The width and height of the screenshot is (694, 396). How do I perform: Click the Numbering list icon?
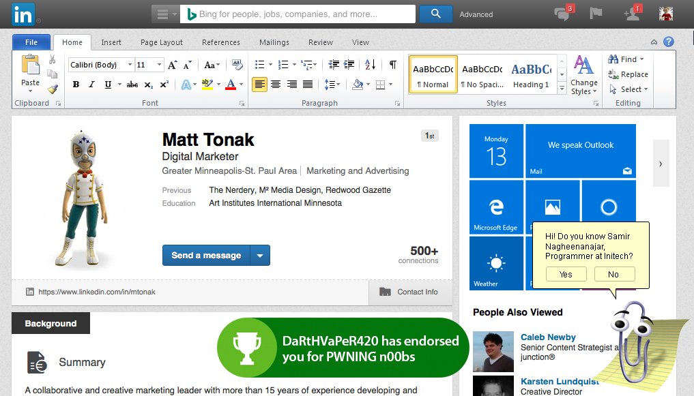pyautogui.click(x=283, y=65)
